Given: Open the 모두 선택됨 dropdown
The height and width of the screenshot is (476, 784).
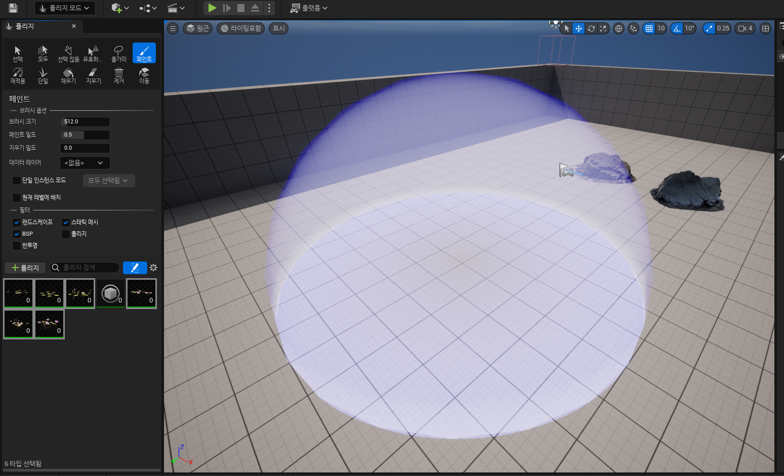Looking at the screenshot, I should pyautogui.click(x=109, y=181).
